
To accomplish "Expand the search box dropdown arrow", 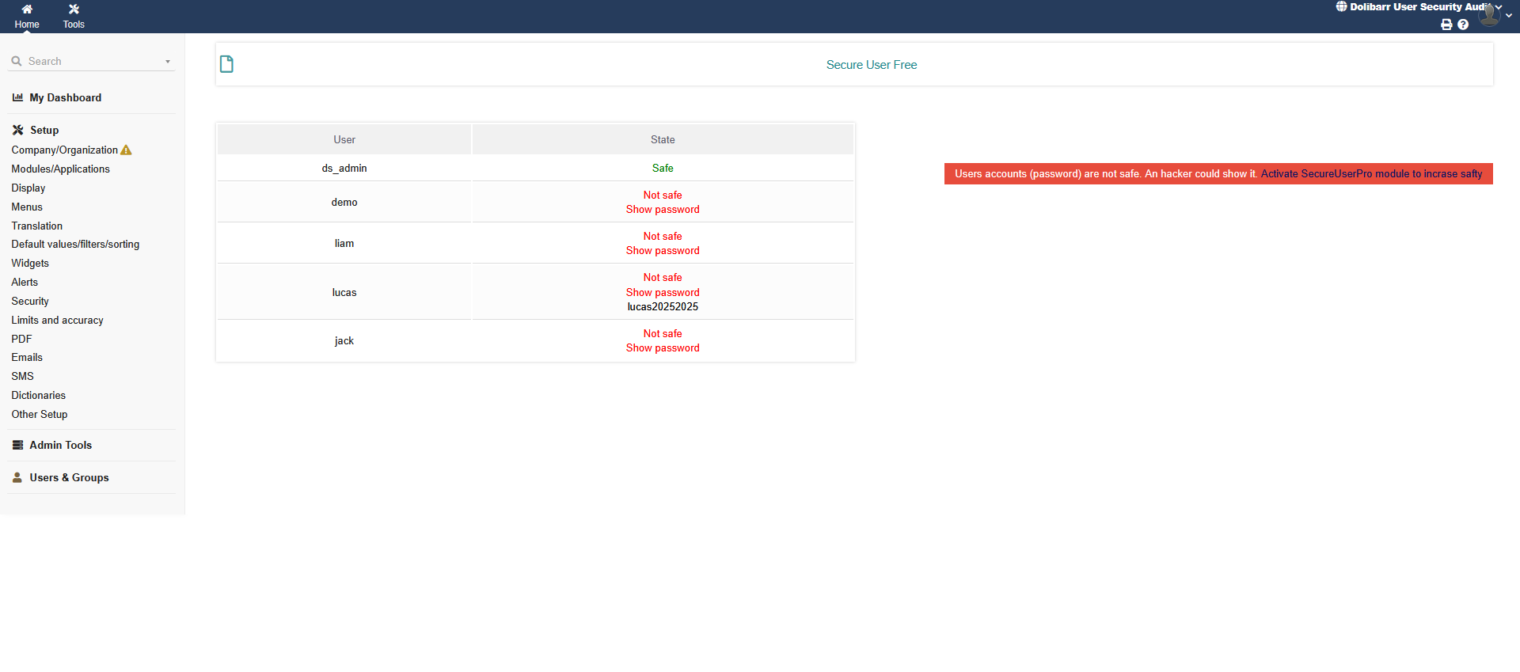I will (x=167, y=62).
